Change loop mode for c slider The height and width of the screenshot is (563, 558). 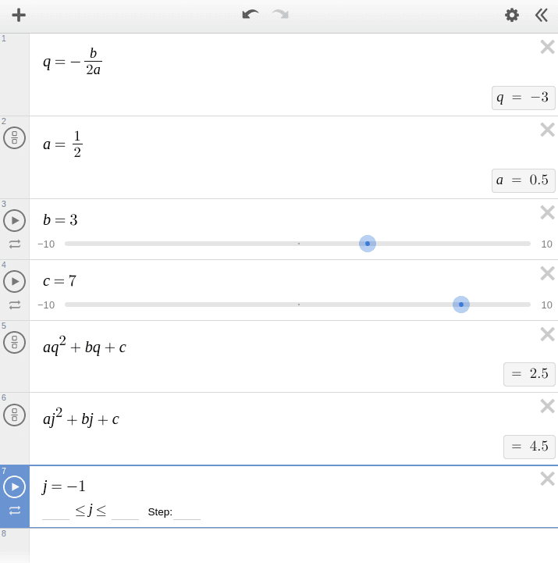(15, 305)
